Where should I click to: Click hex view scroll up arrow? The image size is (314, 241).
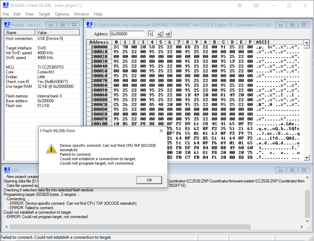pos(307,42)
